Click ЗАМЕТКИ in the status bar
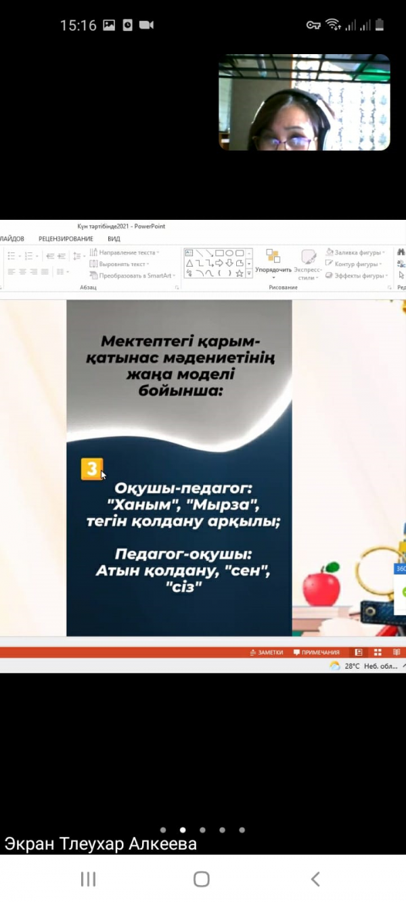Viewport: 406px width, 902px height. point(267,652)
